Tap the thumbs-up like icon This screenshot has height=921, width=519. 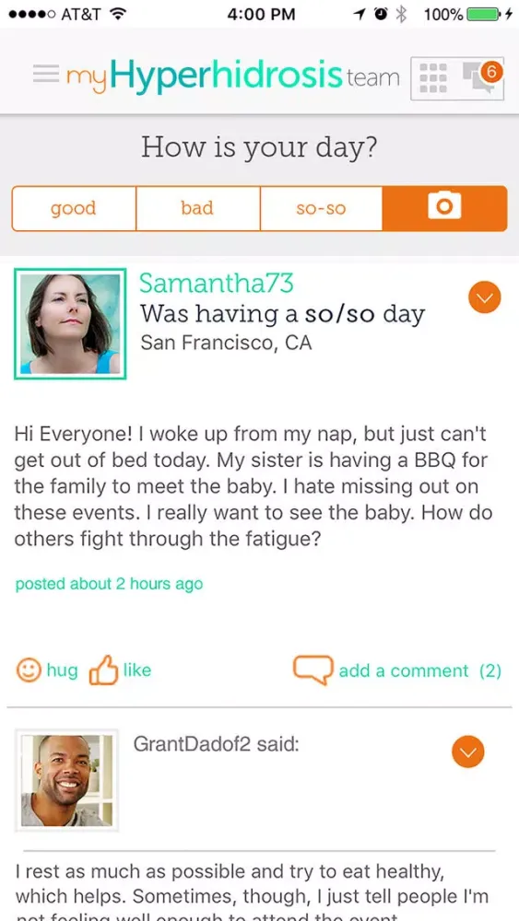point(103,670)
